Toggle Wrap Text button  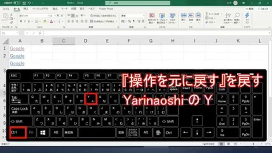pyautogui.click(x=103, y=16)
